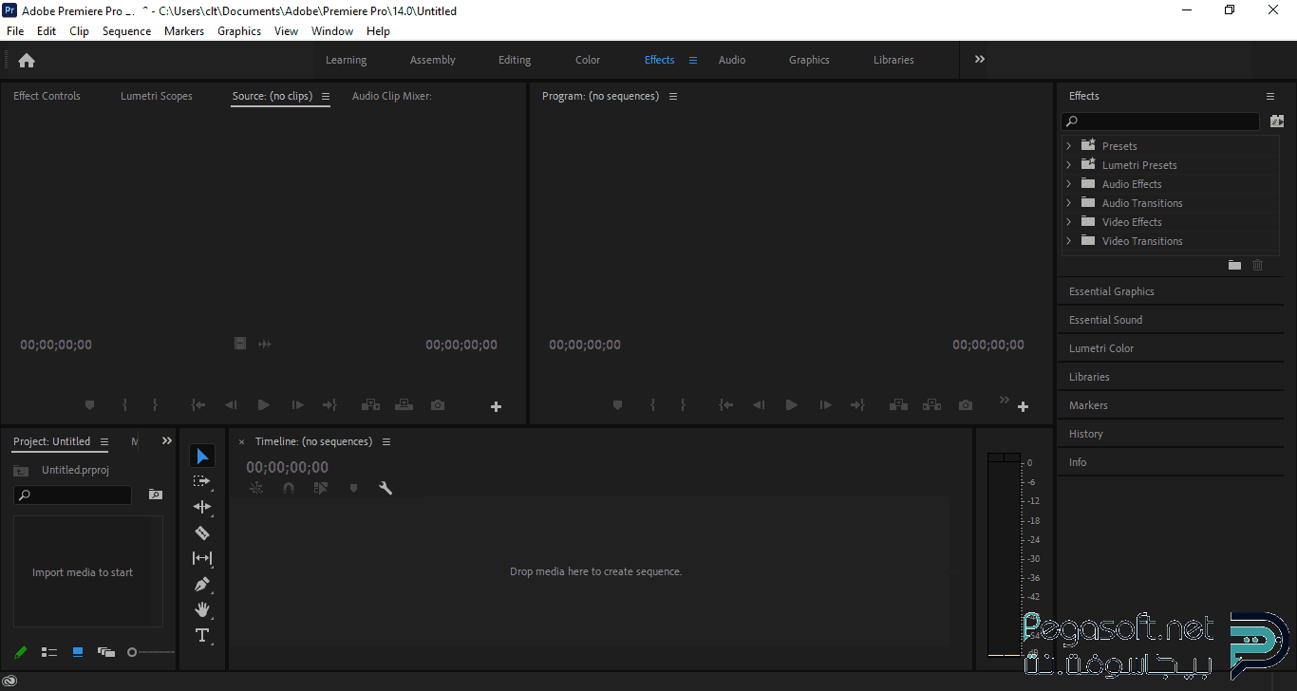Expand the Presets folder
Image resolution: width=1297 pixels, height=691 pixels.
point(1069,146)
